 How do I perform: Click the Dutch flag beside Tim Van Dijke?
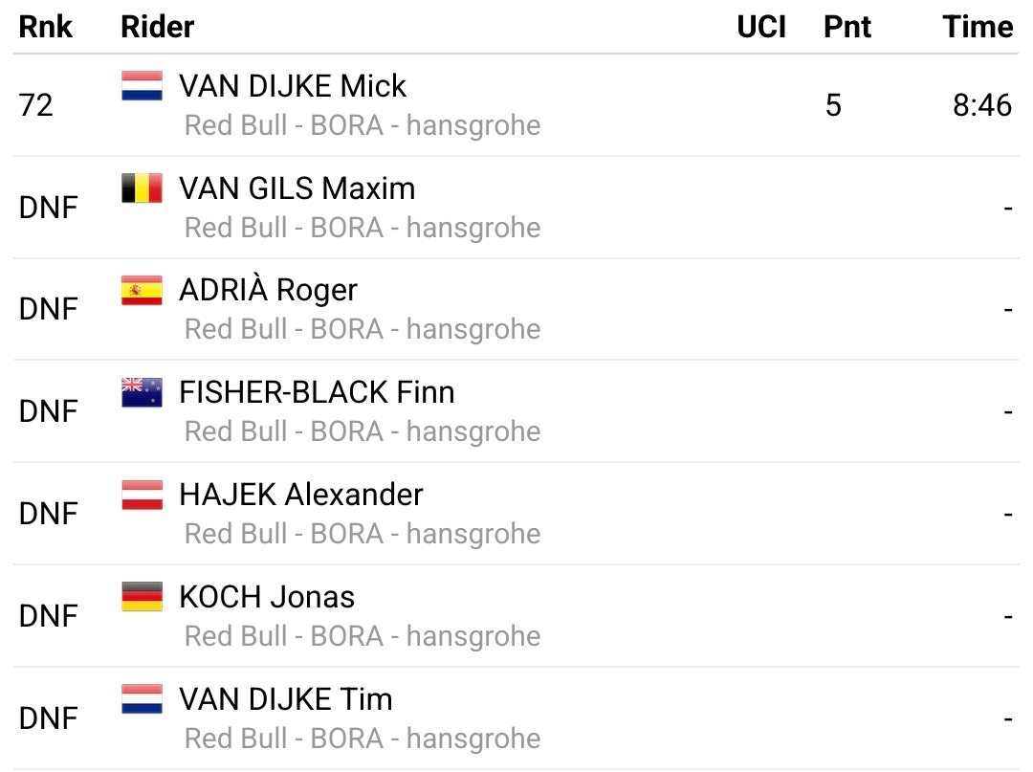[142, 699]
